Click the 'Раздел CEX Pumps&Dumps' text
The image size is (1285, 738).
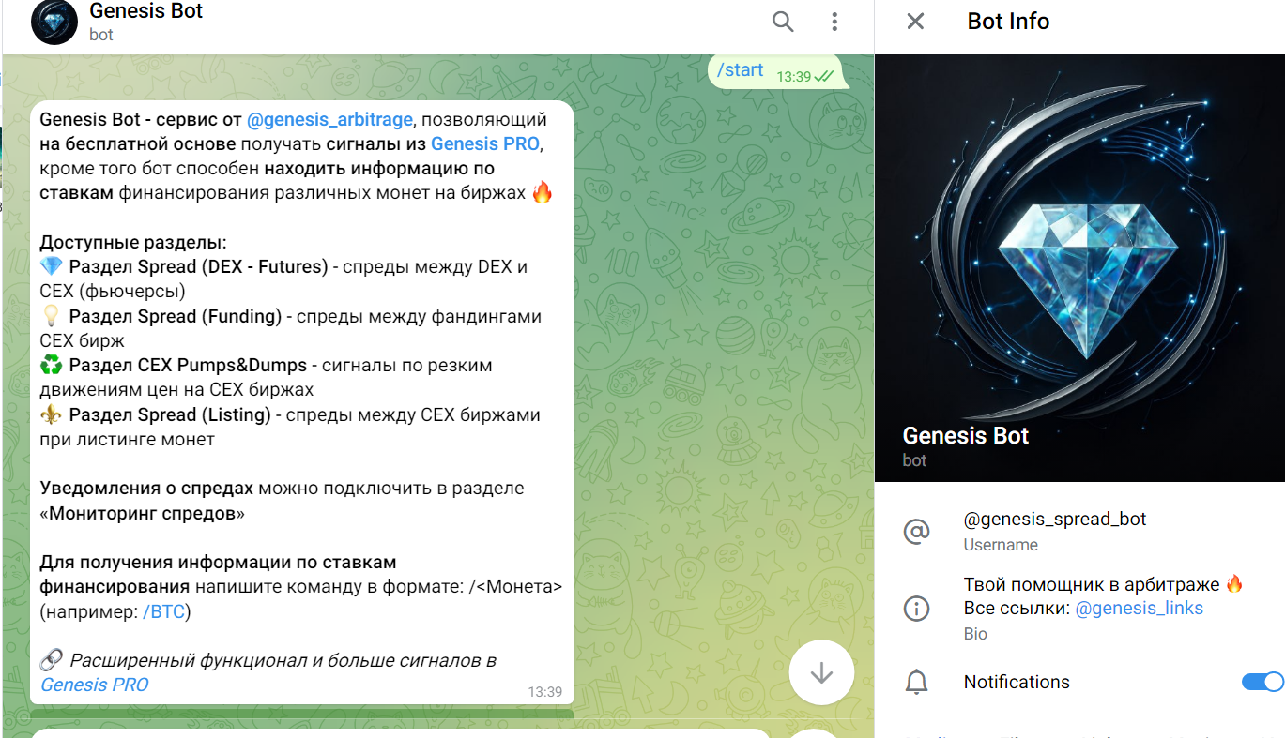pos(188,366)
